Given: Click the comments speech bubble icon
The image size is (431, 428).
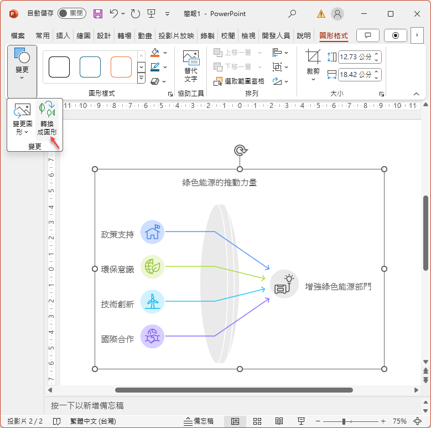Looking at the screenshot, I should click(x=368, y=35).
